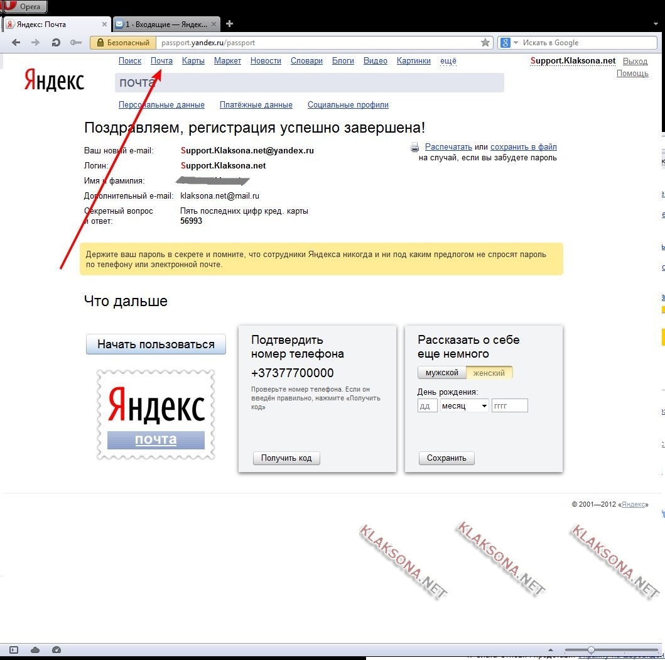Select the женский gender option
Image resolution: width=665 pixels, height=660 pixels.
[x=489, y=373]
